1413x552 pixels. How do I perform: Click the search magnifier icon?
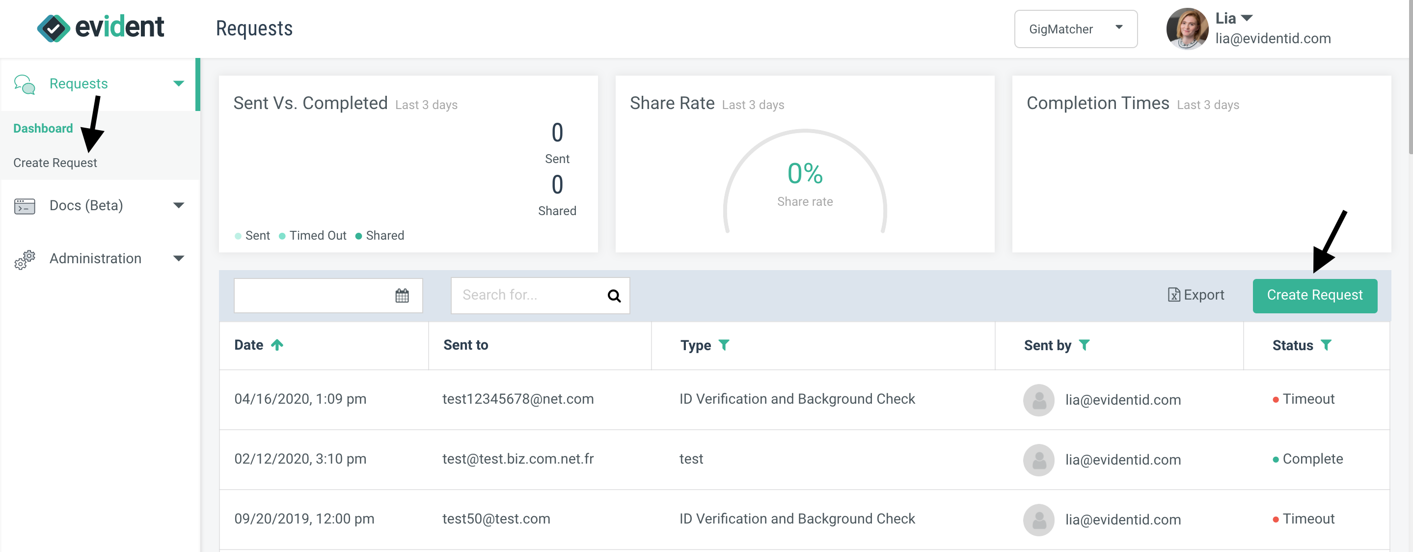pyautogui.click(x=614, y=296)
